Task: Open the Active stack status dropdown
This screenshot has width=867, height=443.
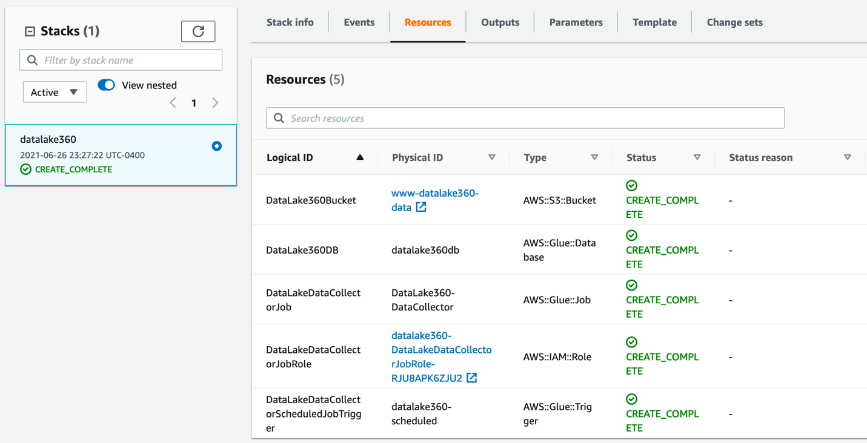Action: click(55, 92)
